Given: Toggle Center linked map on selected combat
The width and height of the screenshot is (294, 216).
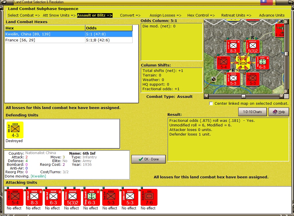Looking at the screenshot, I should click(211, 104).
